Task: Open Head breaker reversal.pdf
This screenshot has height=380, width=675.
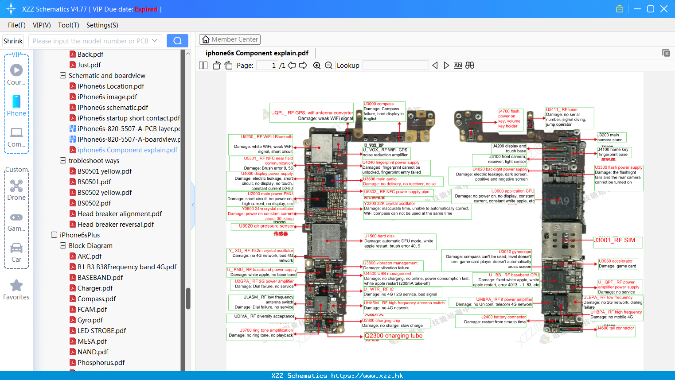Action: coord(116,224)
